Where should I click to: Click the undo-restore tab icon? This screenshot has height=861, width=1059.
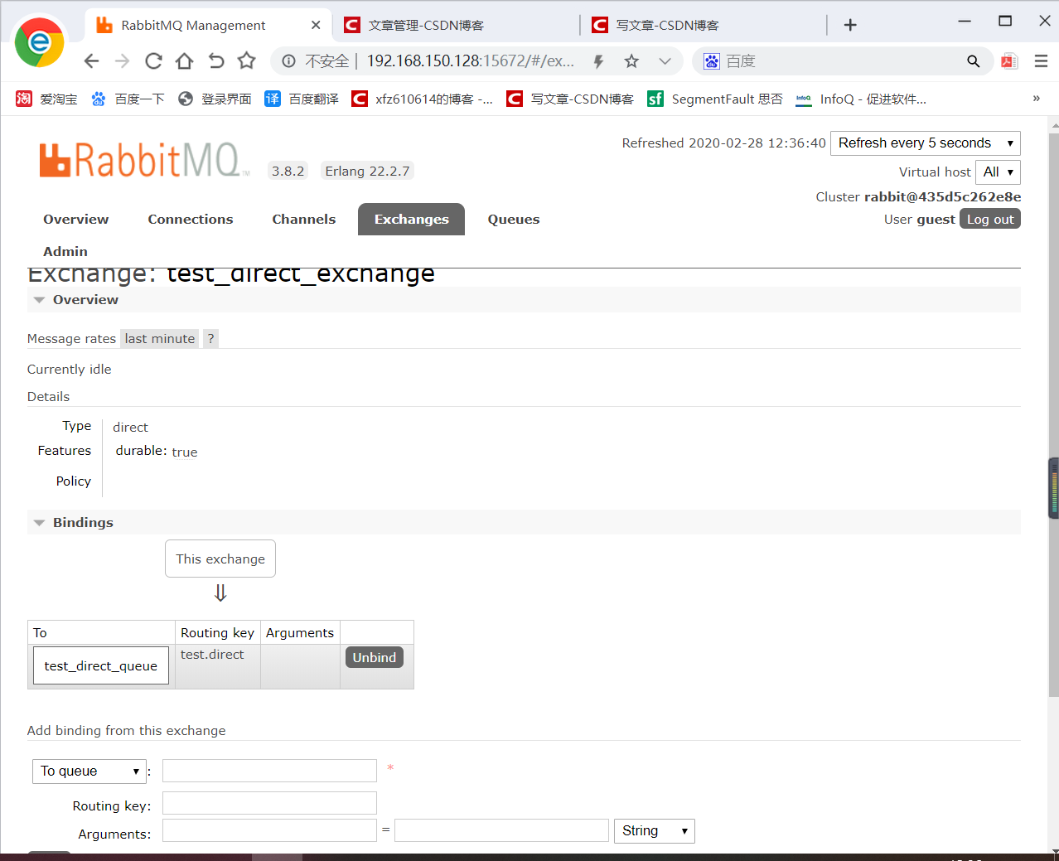click(x=215, y=61)
